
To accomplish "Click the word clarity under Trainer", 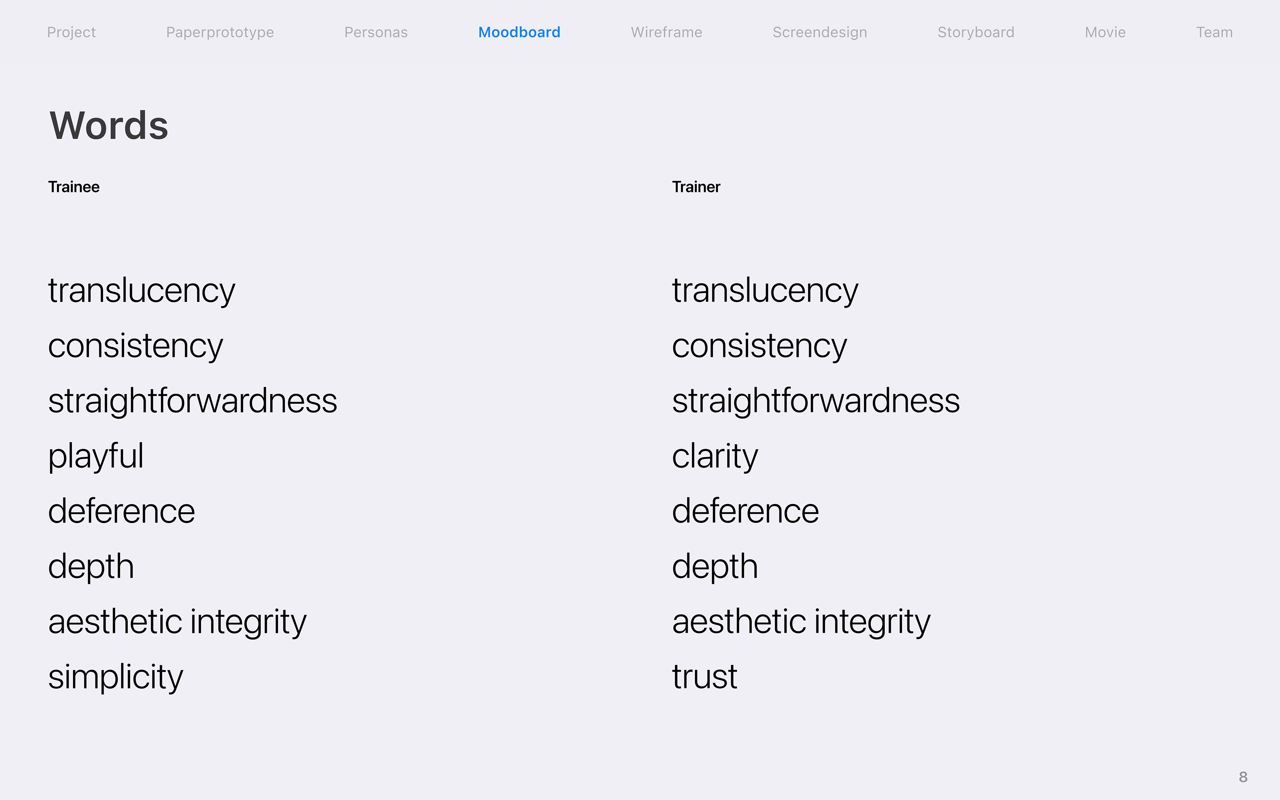I will pyautogui.click(x=715, y=456).
